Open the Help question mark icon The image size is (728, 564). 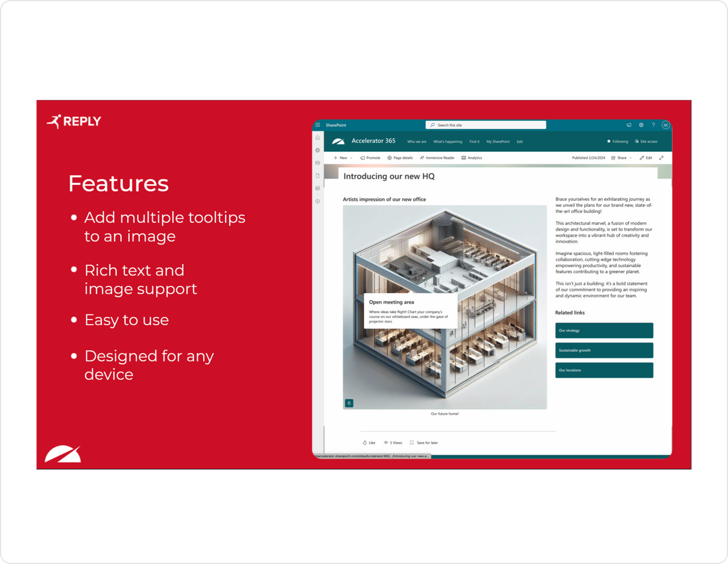click(x=653, y=125)
